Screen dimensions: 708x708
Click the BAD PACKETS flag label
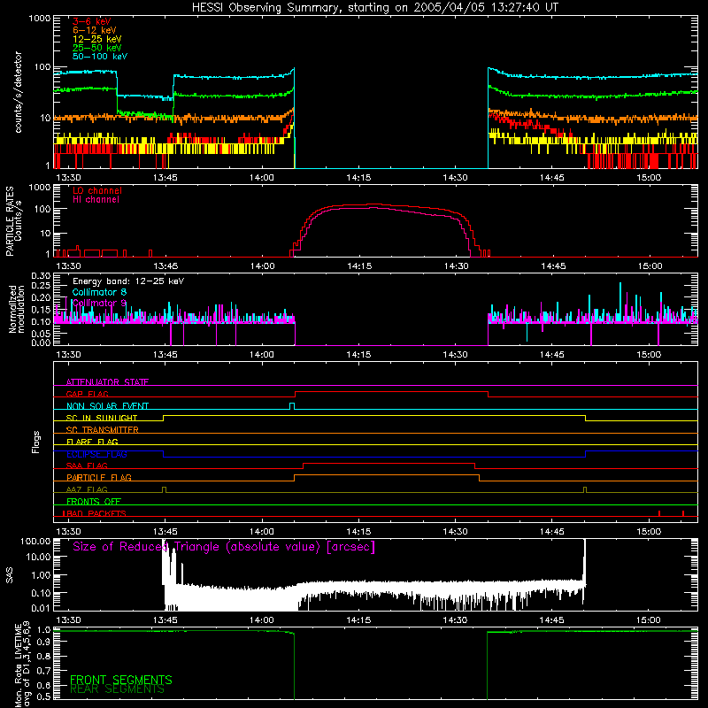(x=95, y=513)
